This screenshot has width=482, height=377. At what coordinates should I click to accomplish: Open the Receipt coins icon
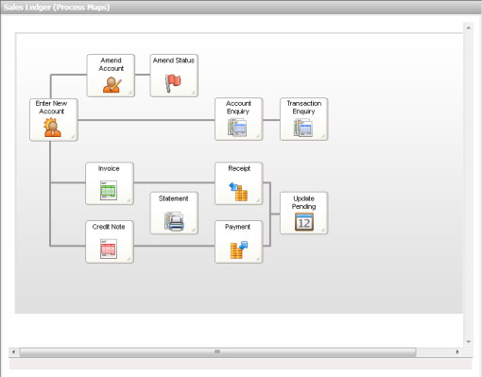pos(238,192)
